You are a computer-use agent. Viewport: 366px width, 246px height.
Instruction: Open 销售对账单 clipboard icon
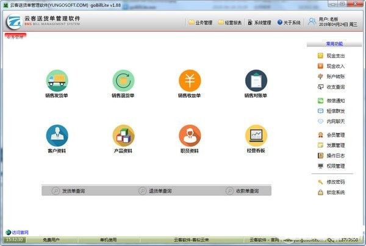pos(256,81)
